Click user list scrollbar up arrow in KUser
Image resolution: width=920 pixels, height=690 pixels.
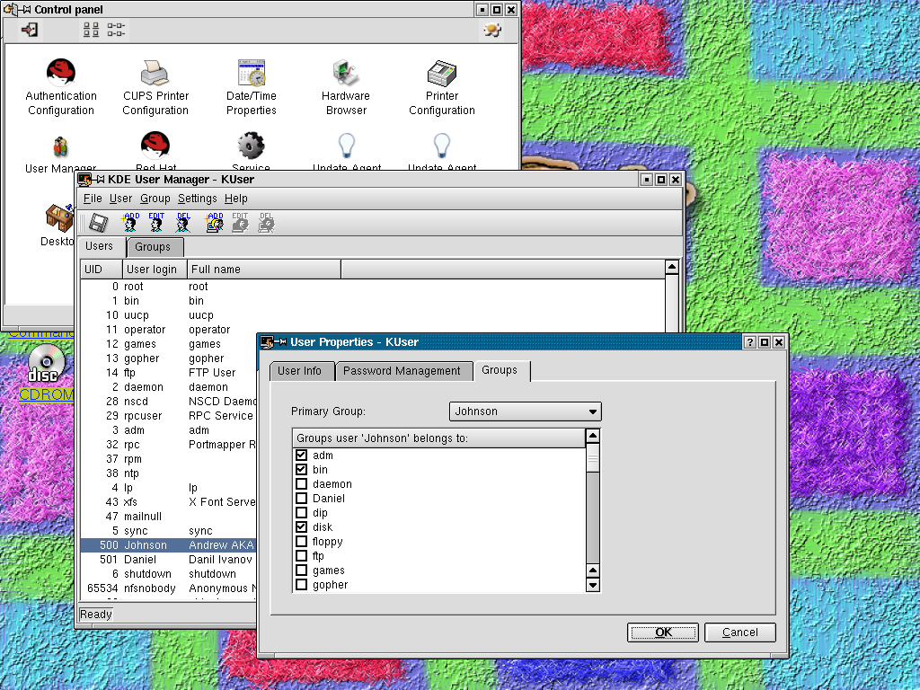coord(672,268)
